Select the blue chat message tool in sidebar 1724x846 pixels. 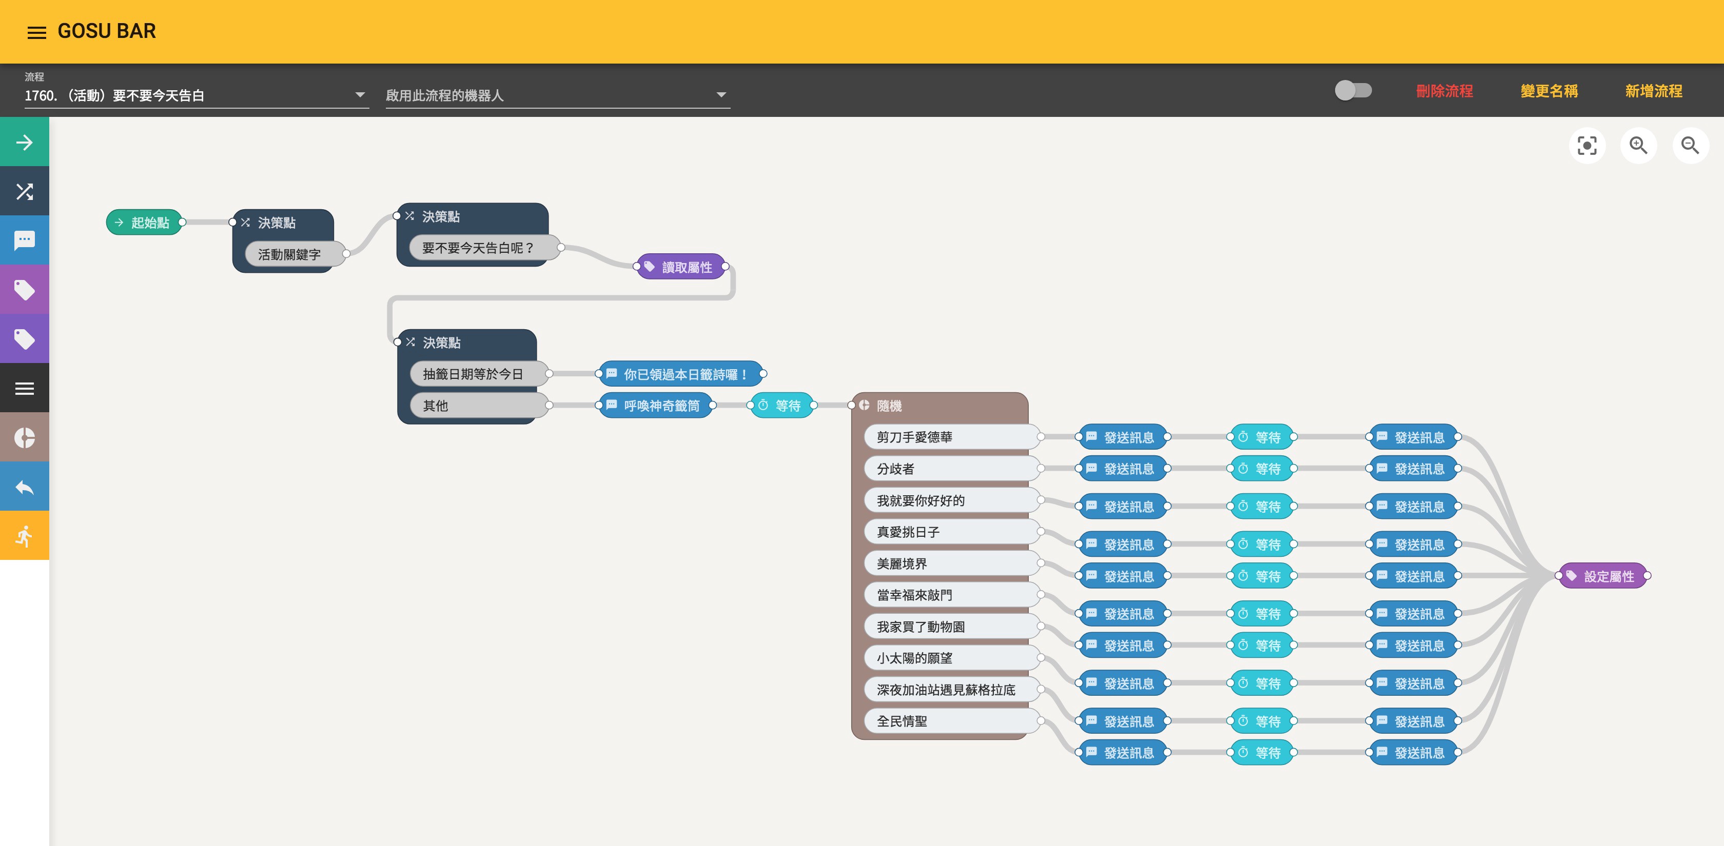25,240
